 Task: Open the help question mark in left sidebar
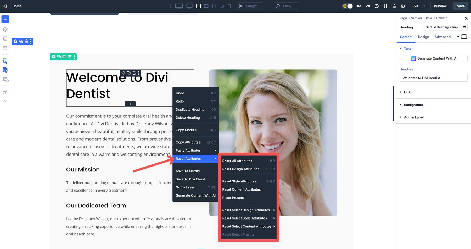click(x=5, y=101)
